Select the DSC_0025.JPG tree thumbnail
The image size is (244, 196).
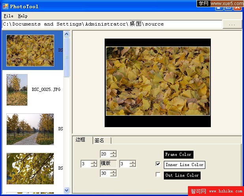(x=17, y=90)
